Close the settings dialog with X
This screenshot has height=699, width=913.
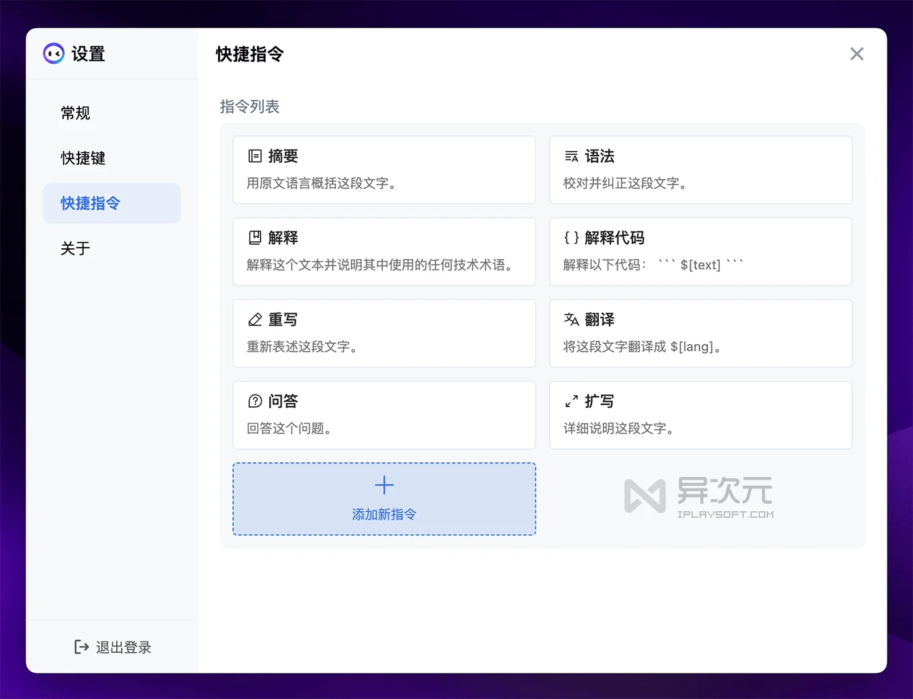click(857, 54)
